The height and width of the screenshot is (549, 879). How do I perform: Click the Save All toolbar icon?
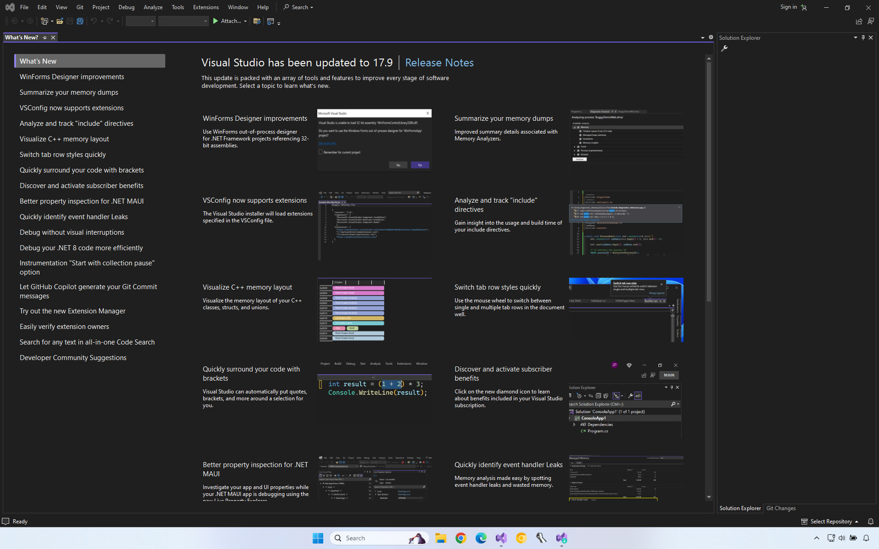tap(80, 21)
